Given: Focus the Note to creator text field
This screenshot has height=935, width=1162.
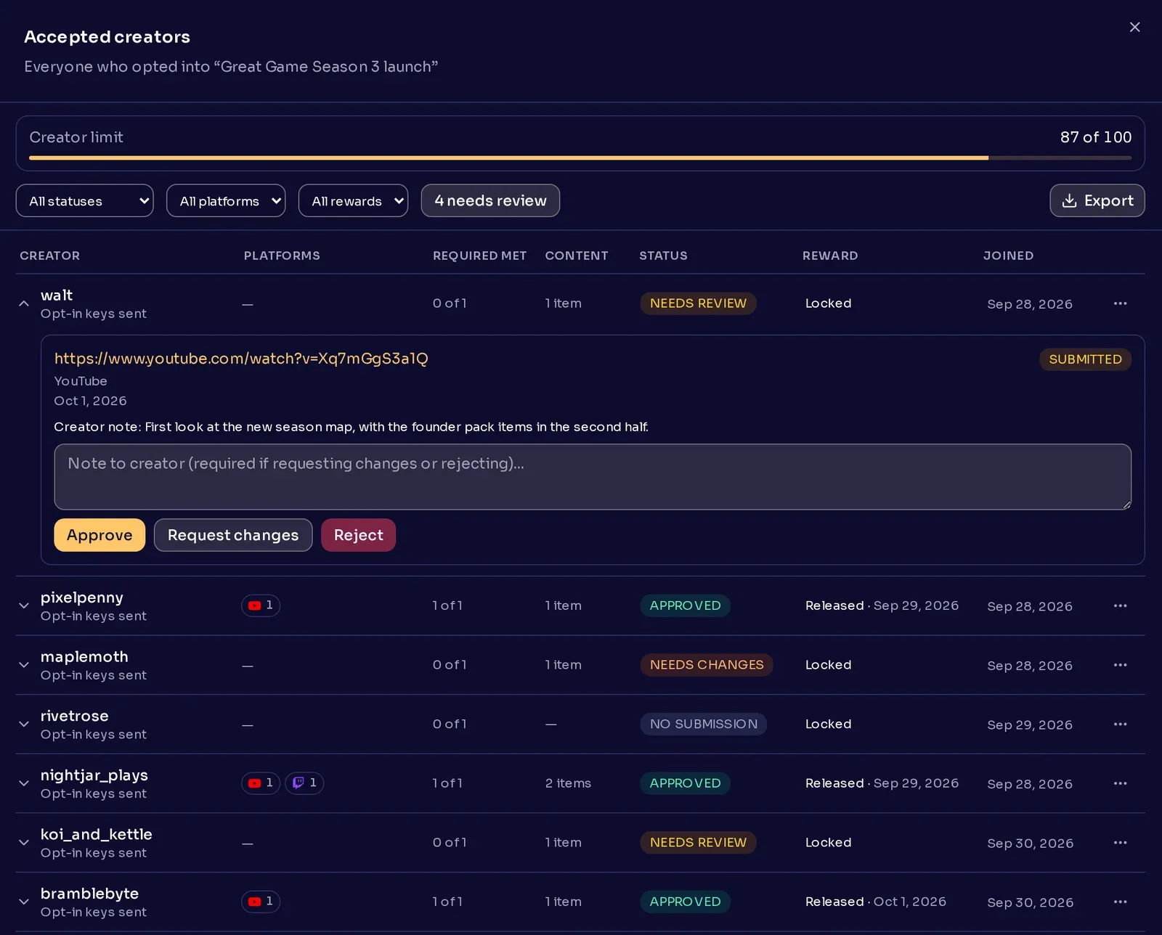Looking at the screenshot, I should (593, 477).
